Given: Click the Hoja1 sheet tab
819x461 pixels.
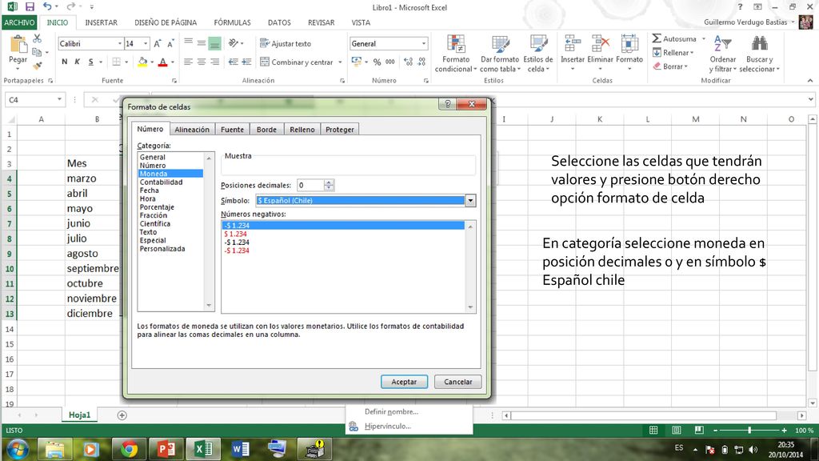Looking at the screenshot, I should coord(79,415).
